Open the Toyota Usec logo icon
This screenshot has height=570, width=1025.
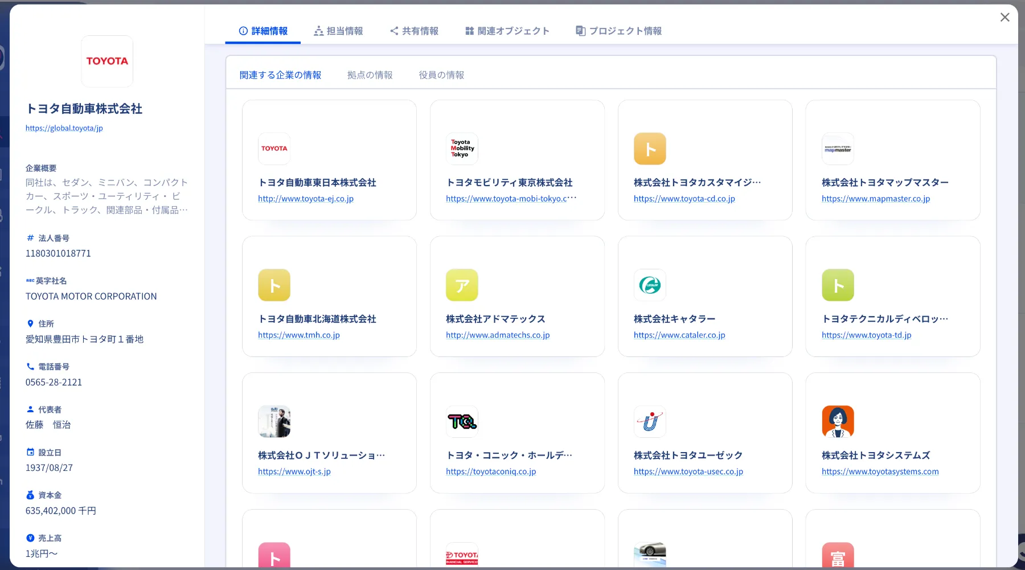(650, 422)
